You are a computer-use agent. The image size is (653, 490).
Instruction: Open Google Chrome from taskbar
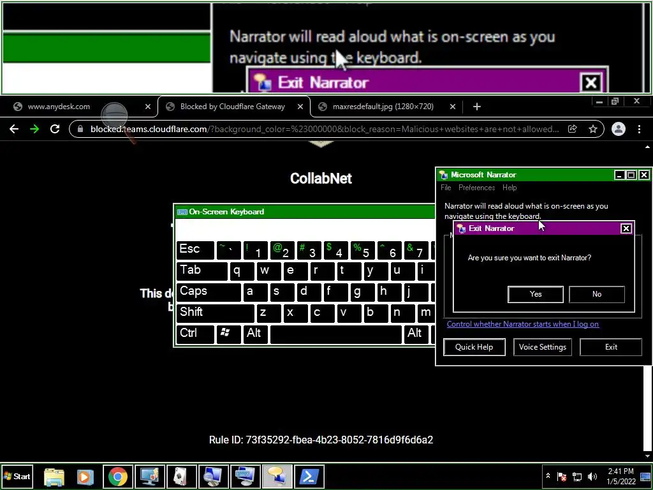pos(118,476)
